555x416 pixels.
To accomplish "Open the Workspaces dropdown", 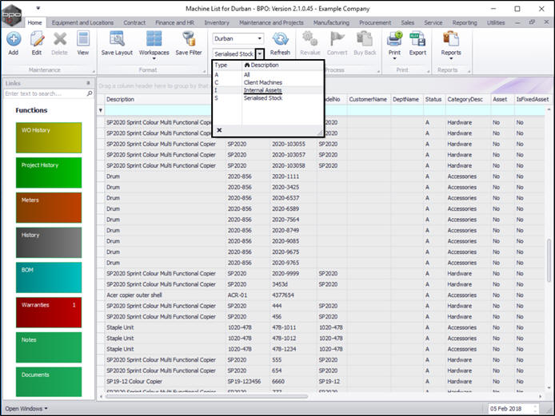I will coord(154,52).
